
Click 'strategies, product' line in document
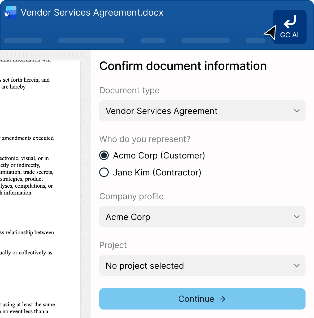[21, 179]
